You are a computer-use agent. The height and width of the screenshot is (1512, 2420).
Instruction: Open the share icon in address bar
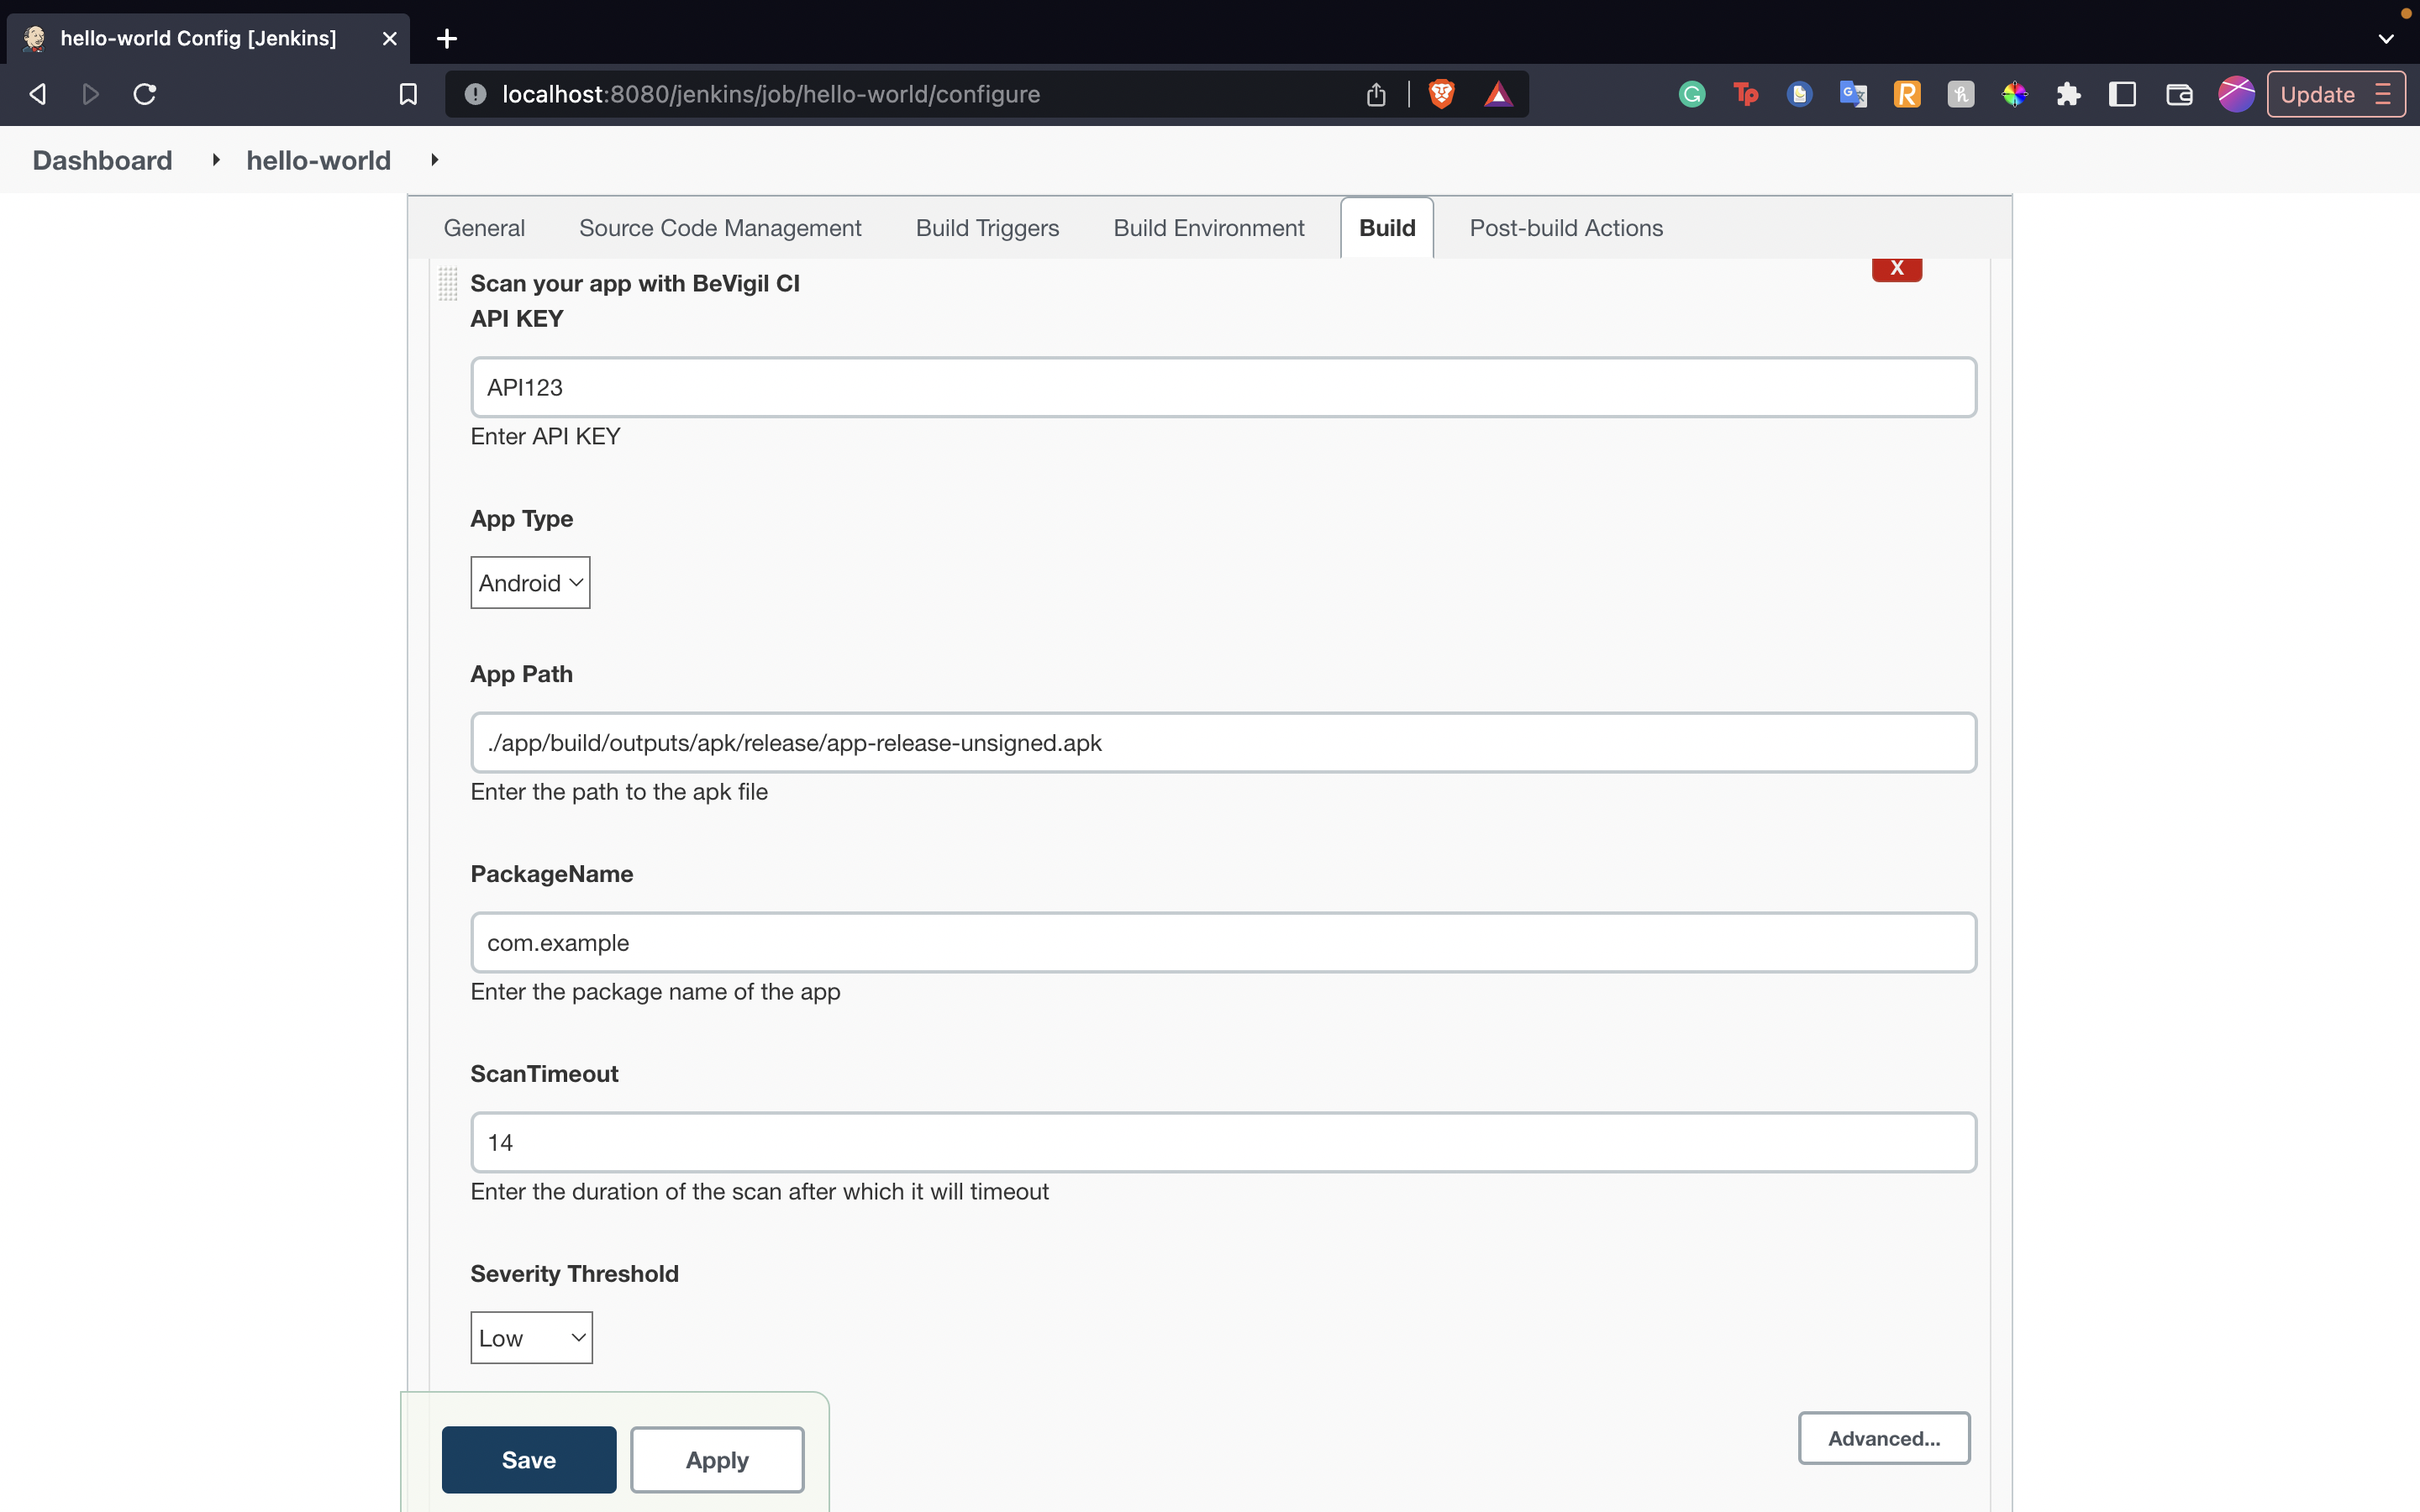(x=1376, y=94)
